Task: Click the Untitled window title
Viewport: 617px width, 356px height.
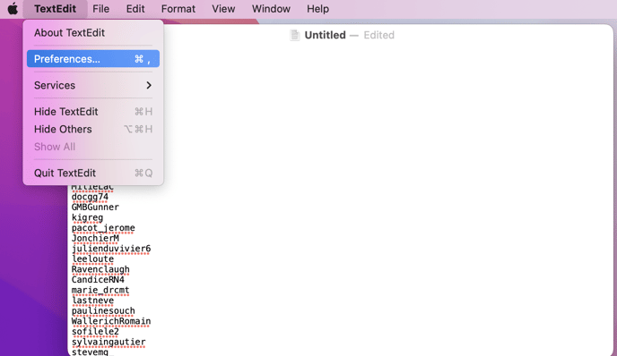Action: (325, 35)
